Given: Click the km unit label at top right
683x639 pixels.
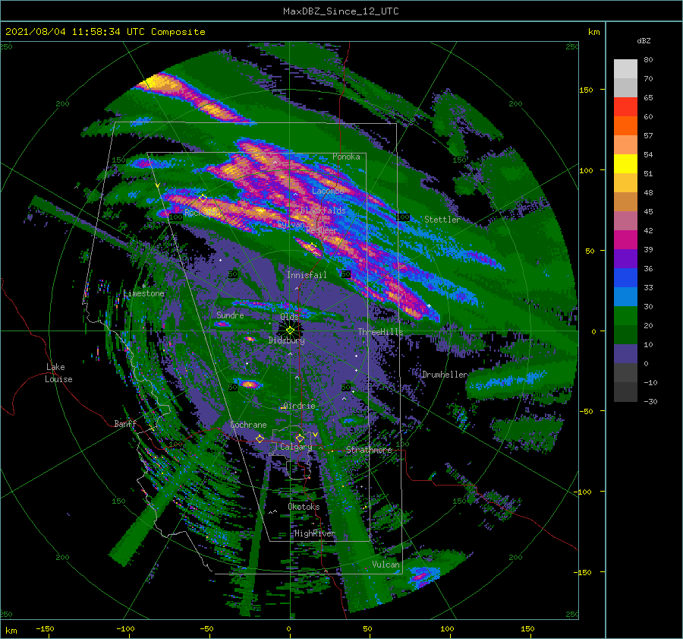Looking at the screenshot, I should click(x=593, y=32).
